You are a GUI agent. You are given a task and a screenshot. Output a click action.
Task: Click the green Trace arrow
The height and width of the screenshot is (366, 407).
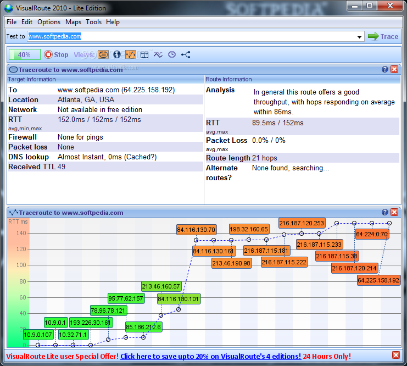[373, 36]
